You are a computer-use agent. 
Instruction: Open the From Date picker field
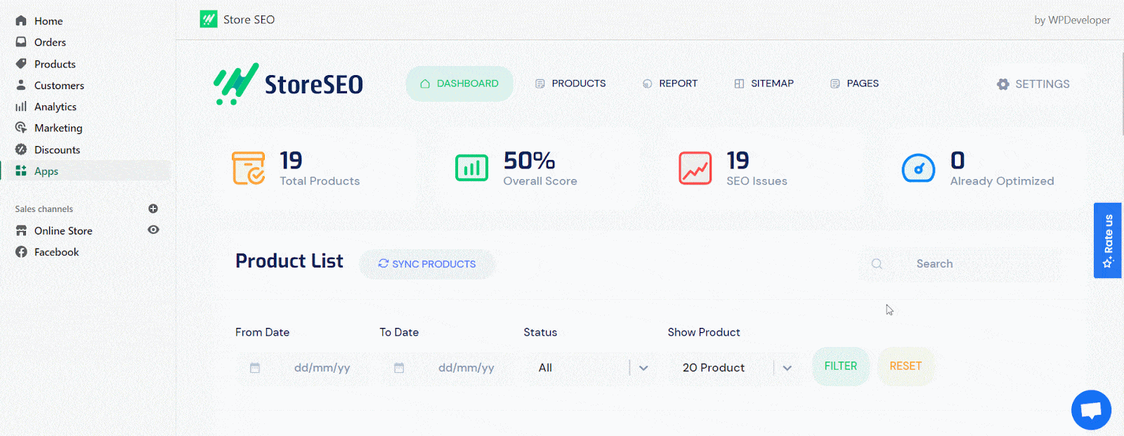pyautogui.click(x=302, y=368)
